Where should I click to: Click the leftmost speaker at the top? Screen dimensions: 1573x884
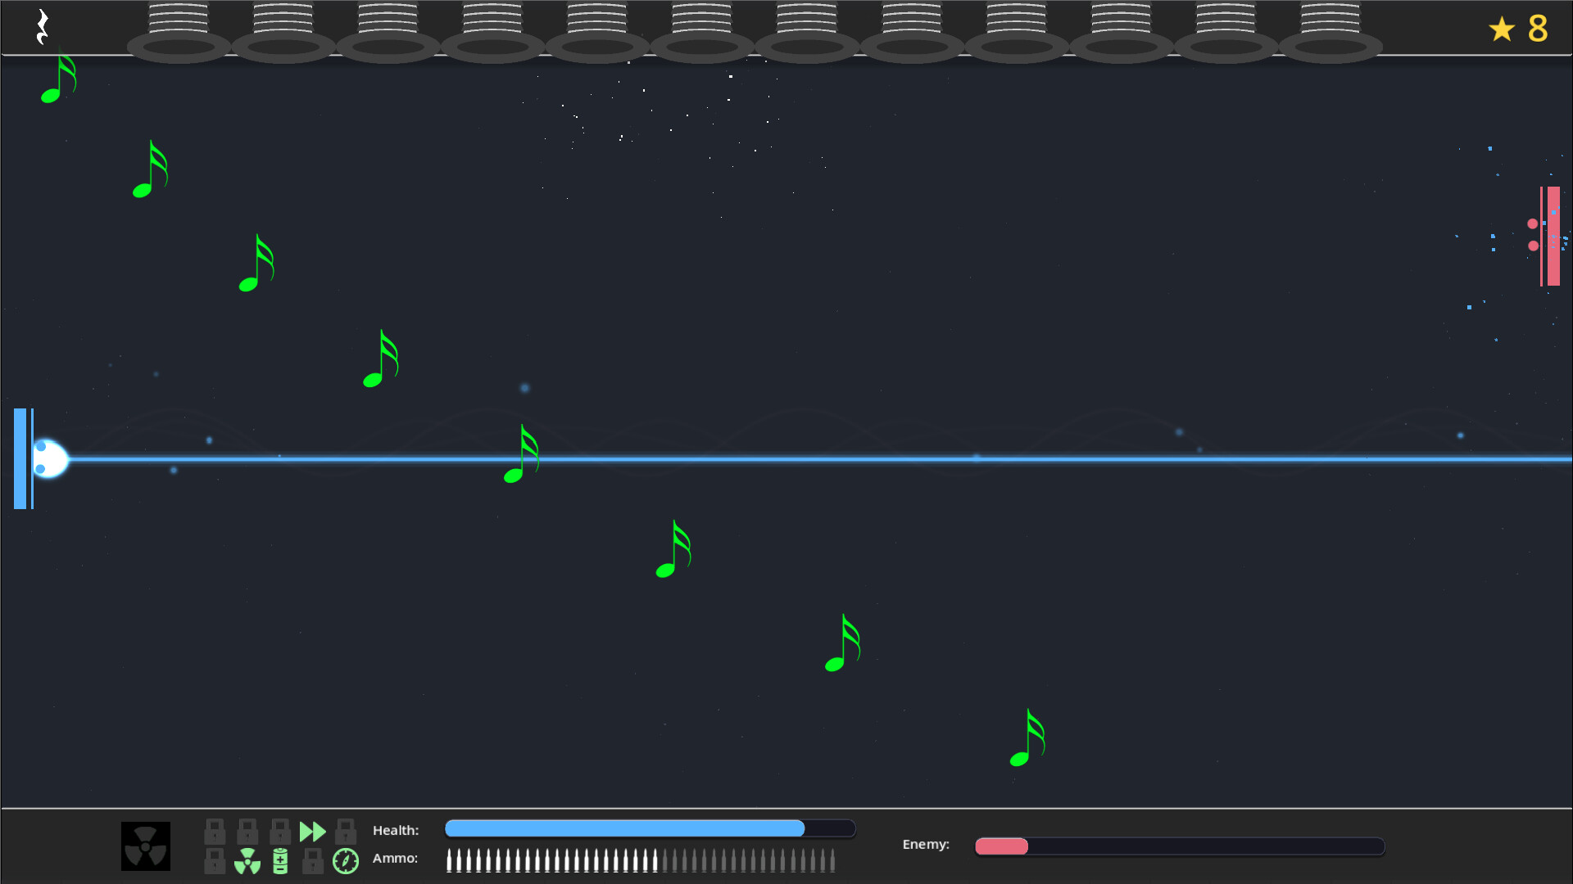point(179,33)
